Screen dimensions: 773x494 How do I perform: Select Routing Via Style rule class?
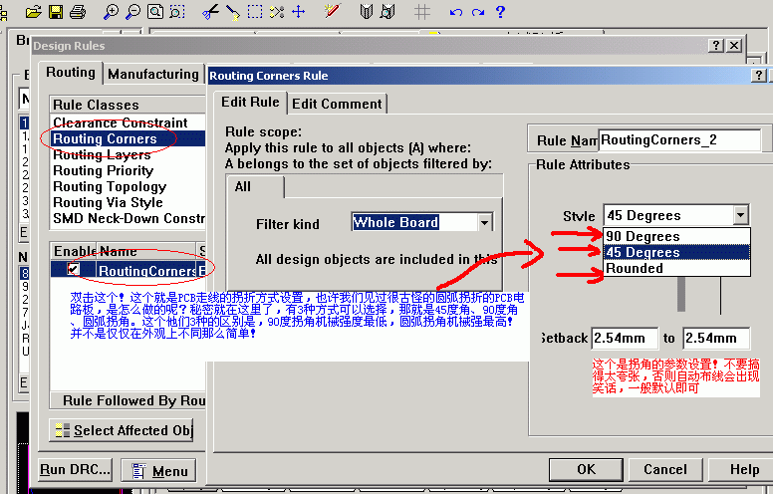click(108, 202)
